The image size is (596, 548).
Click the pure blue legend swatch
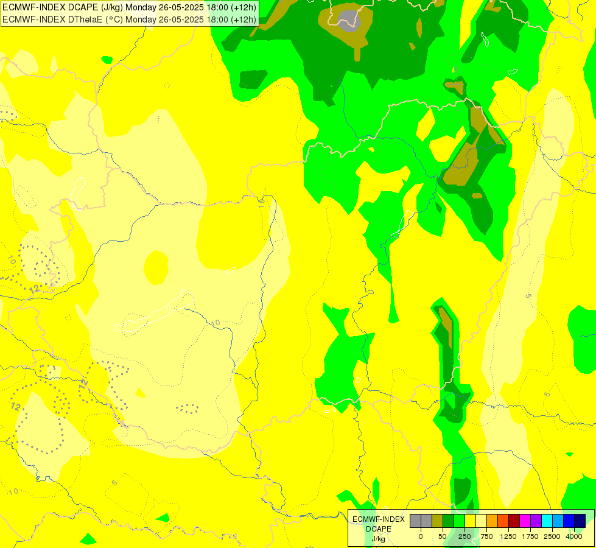tap(569, 521)
